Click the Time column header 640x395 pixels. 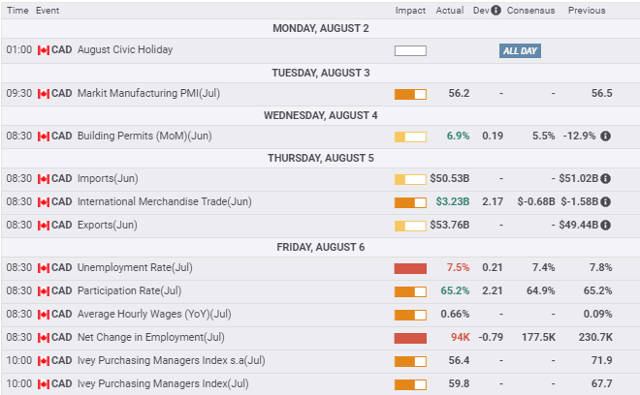pos(16,11)
